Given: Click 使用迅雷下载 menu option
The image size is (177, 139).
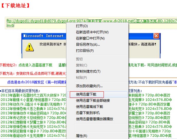Looking at the screenshot, I should [x=86, y=94].
